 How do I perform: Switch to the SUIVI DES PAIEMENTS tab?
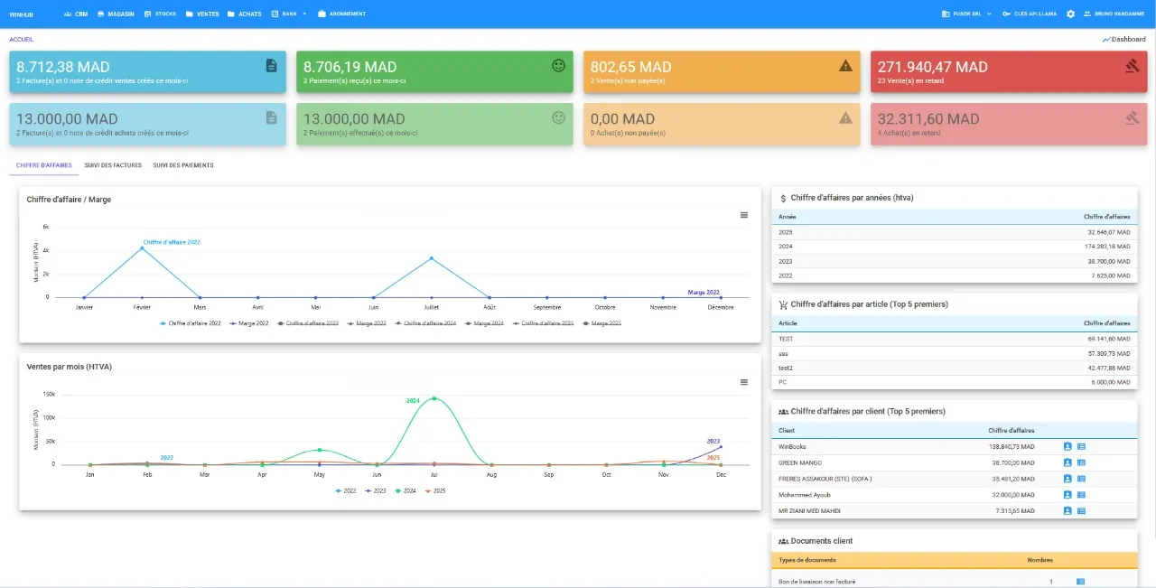(184, 165)
